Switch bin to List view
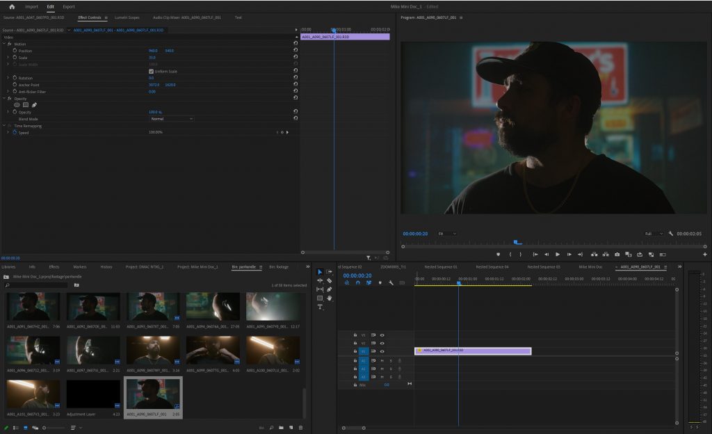712x434 pixels. pyautogui.click(x=16, y=428)
